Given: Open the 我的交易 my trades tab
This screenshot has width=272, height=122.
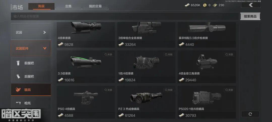Looking at the screenshot, I should click(95, 6).
